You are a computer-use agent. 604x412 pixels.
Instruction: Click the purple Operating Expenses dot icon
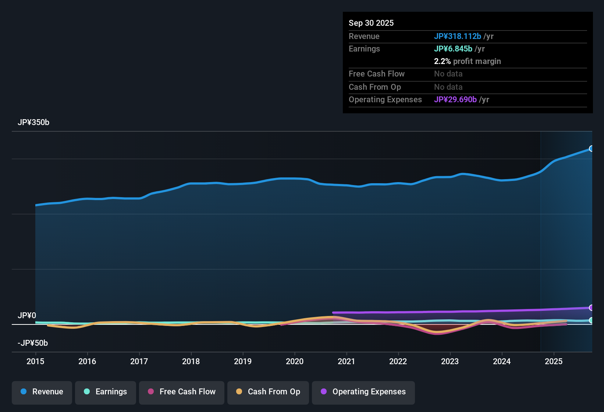[323, 392]
